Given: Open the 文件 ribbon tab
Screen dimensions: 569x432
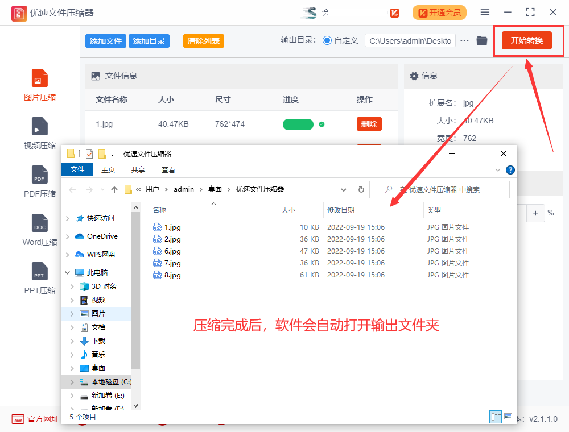Looking at the screenshot, I should click(x=77, y=169).
